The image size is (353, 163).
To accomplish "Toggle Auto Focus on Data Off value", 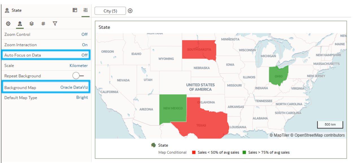I will click(84, 55).
